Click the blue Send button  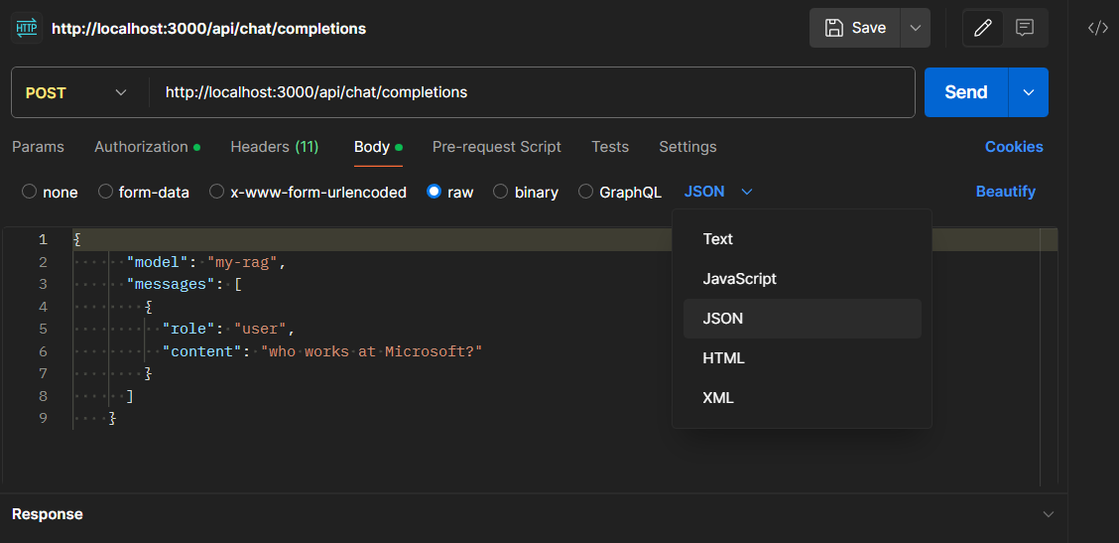click(965, 92)
